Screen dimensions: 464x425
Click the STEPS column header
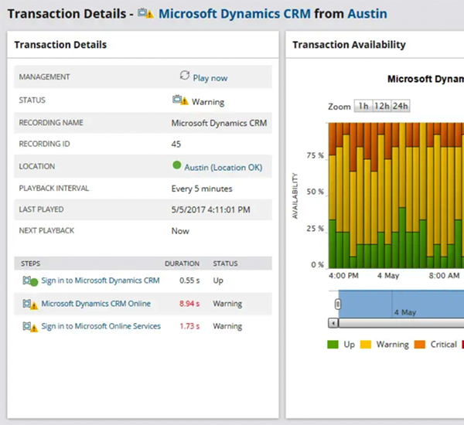[x=30, y=263]
